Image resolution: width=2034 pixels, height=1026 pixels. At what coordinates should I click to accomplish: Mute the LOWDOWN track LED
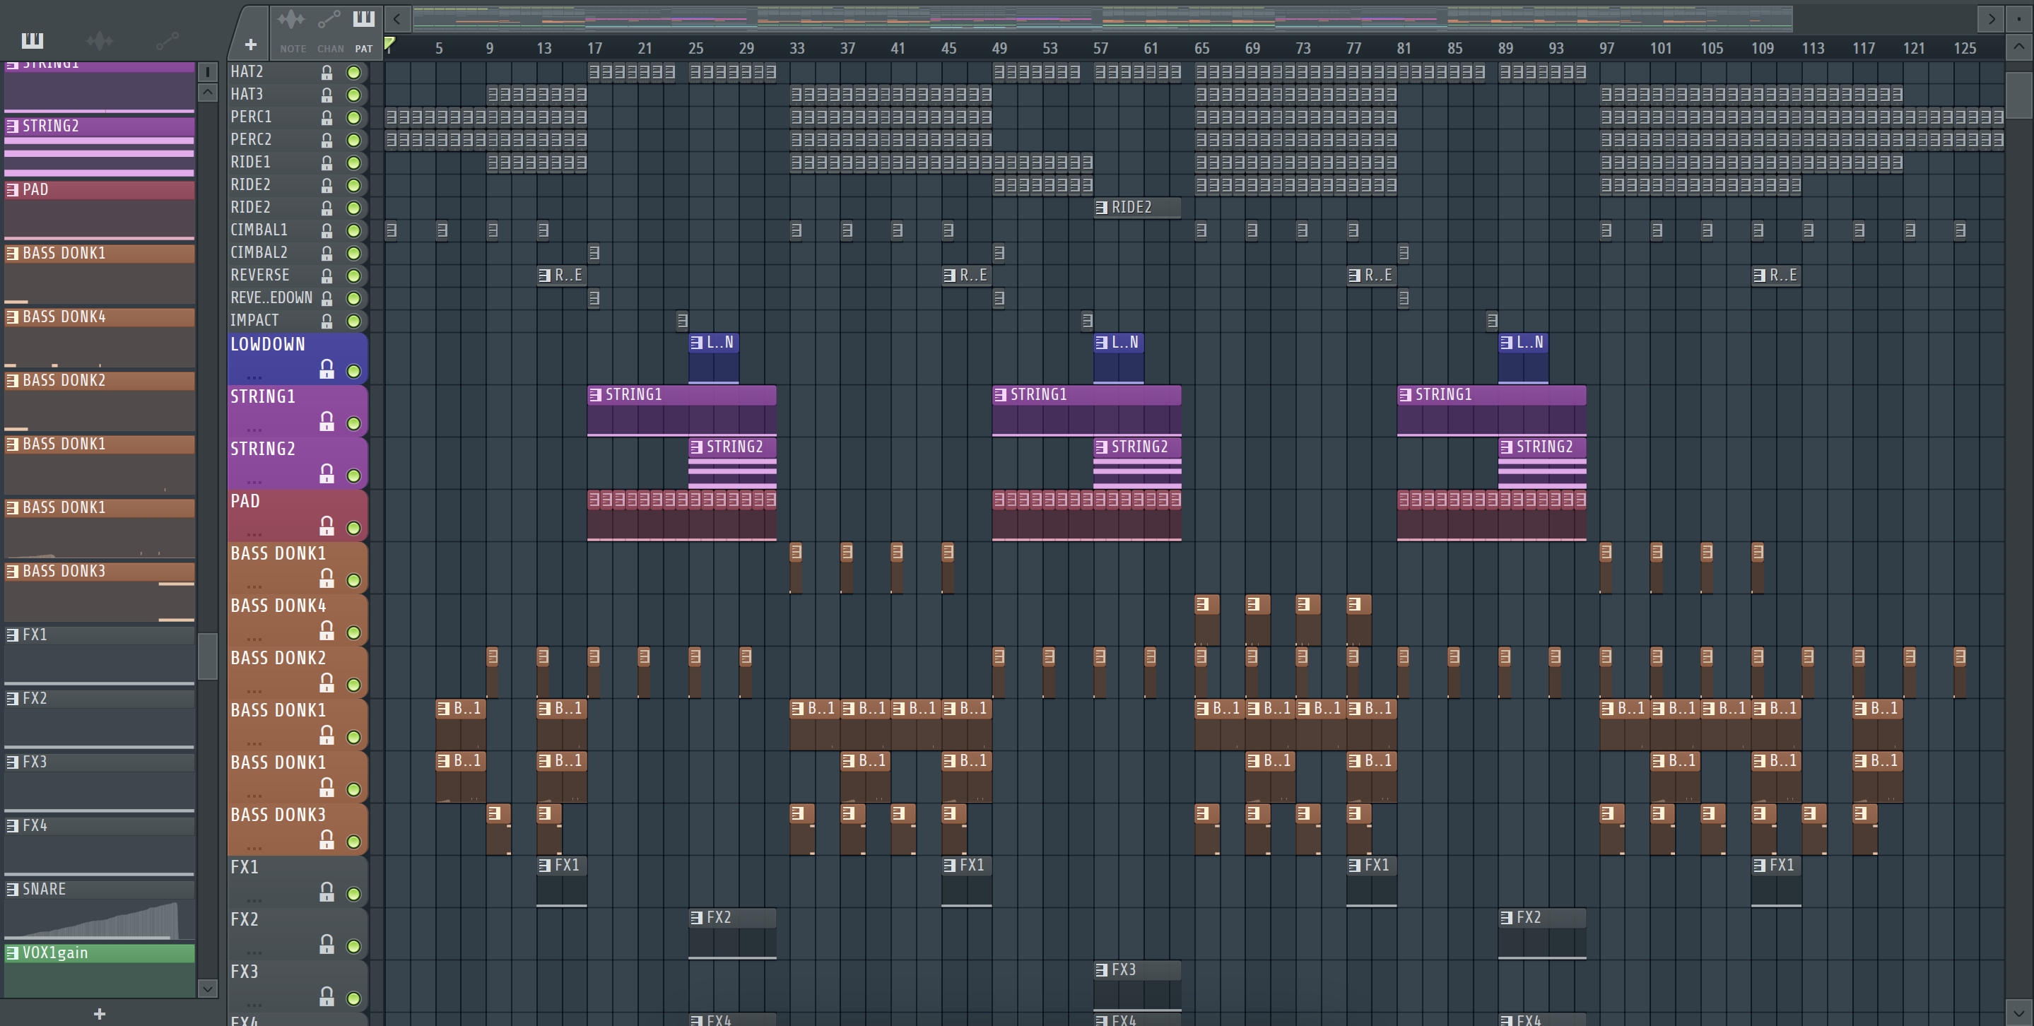tap(354, 372)
